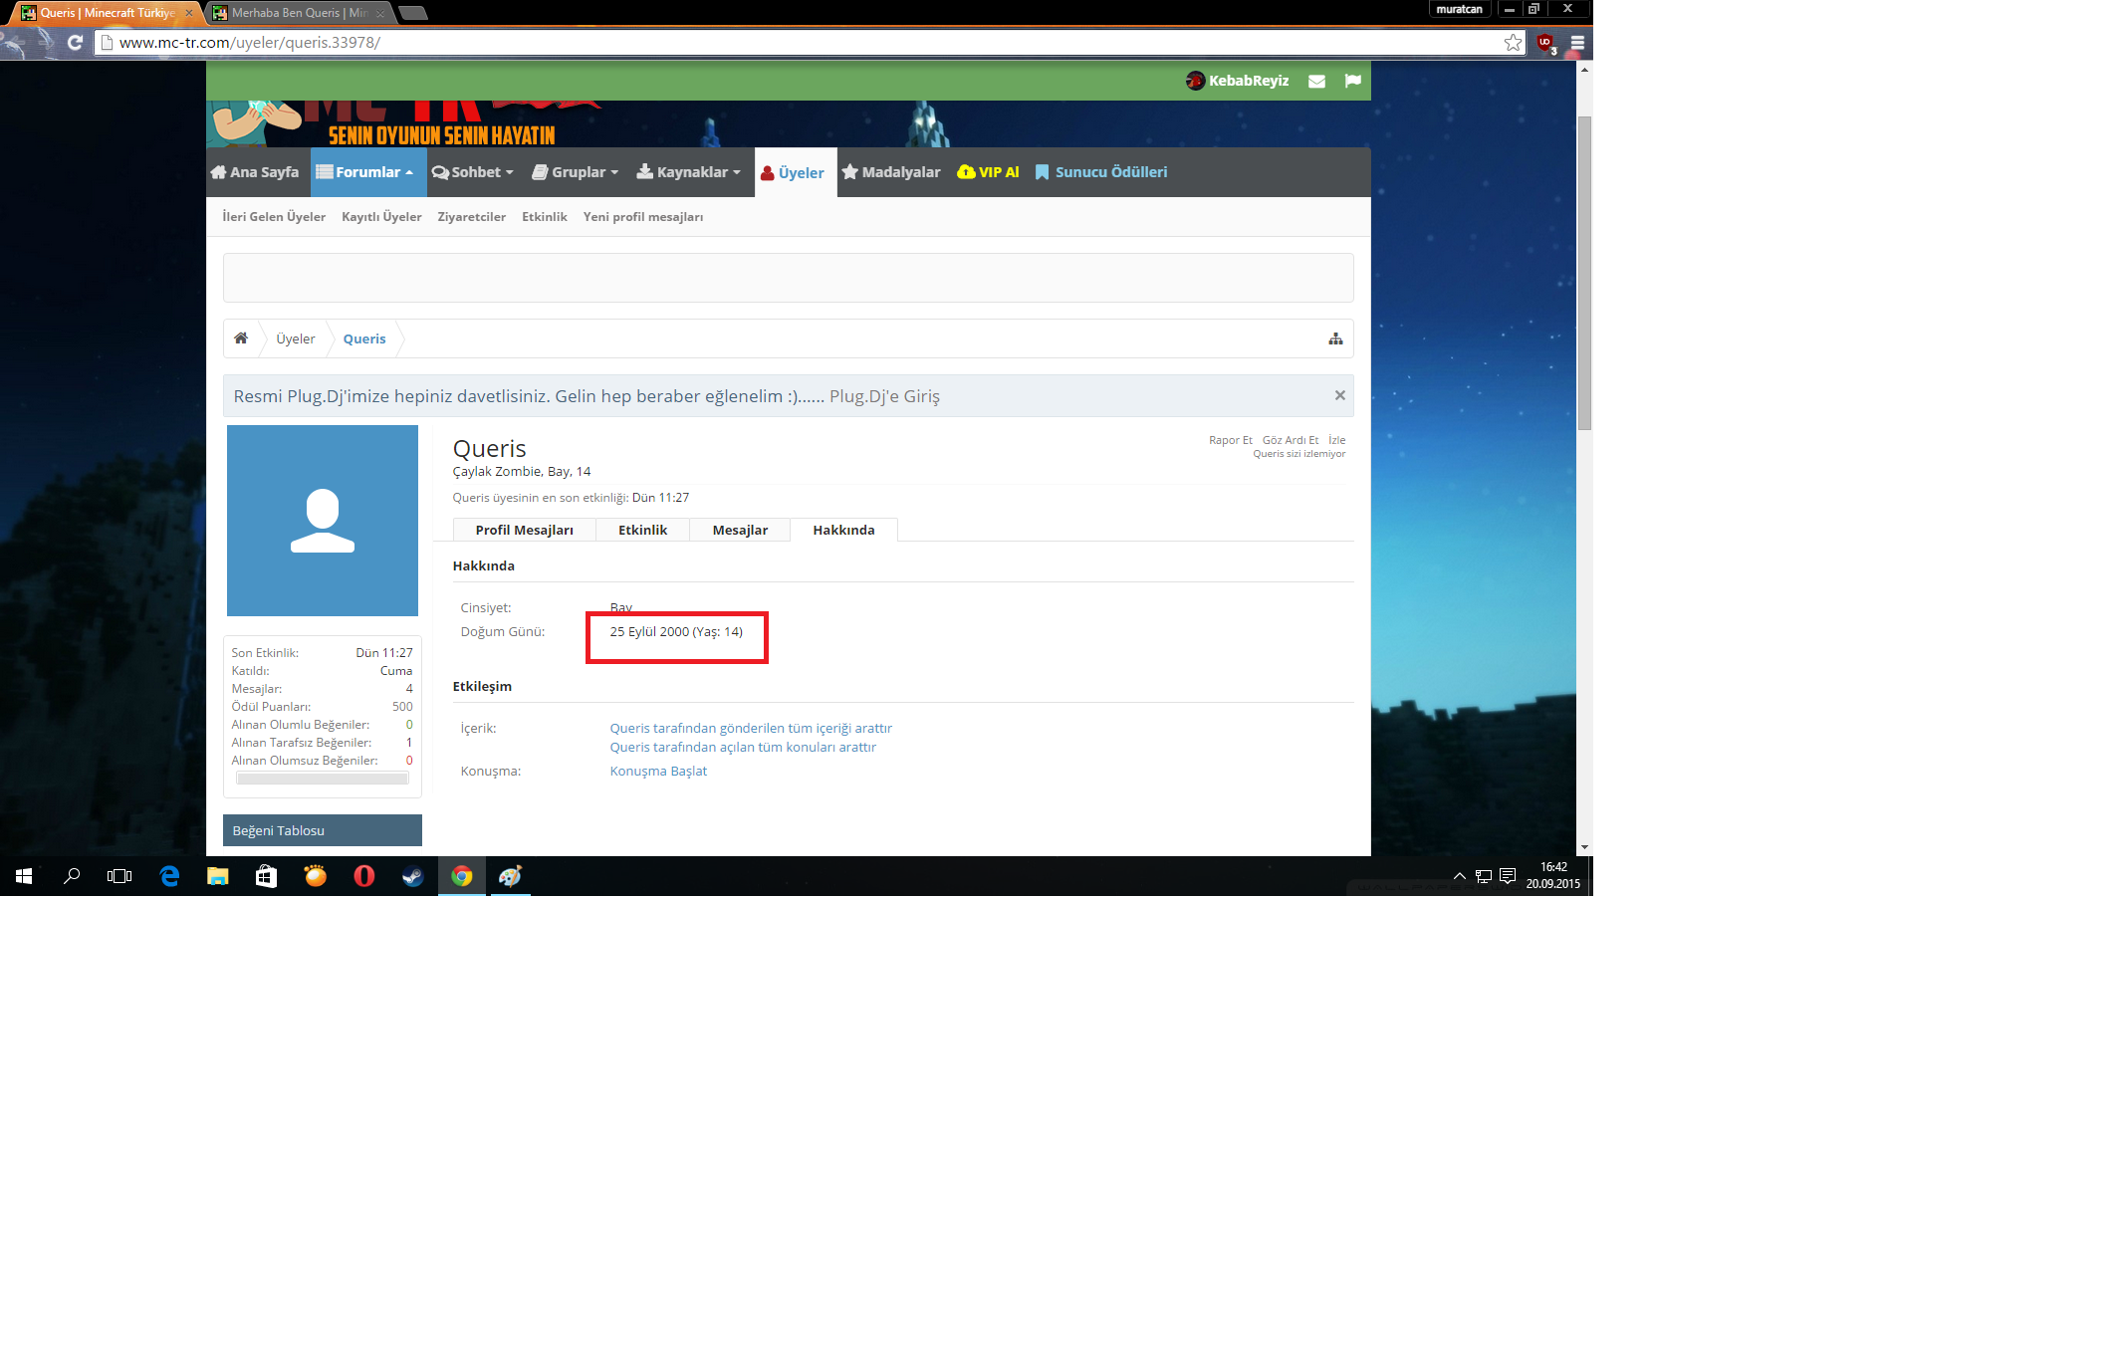Click Beğeni Tablosu header
This screenshot has height=1348, width=2121.
coord(323,830)
